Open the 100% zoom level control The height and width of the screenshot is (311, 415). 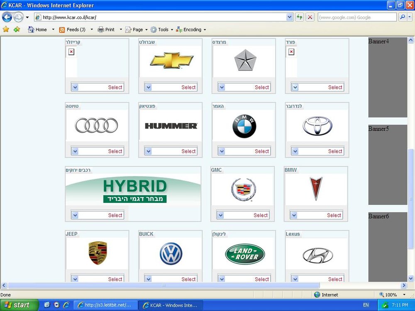393,294
